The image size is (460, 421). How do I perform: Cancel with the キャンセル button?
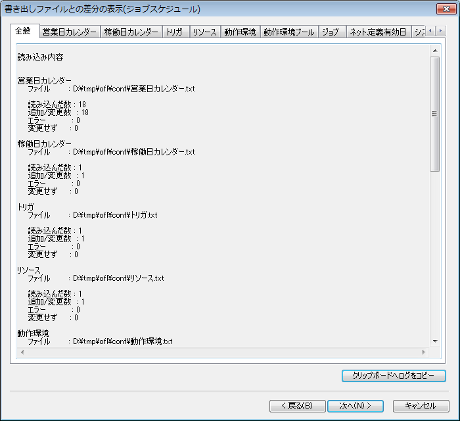421,406
